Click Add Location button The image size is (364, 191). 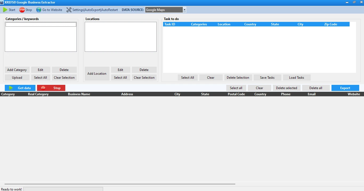click(x=97, y=74)
